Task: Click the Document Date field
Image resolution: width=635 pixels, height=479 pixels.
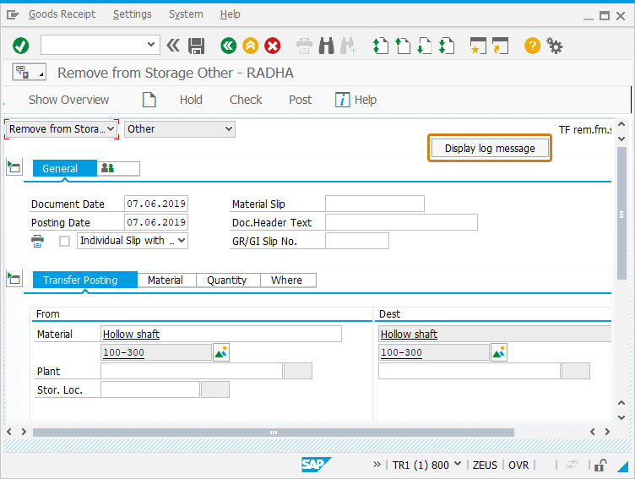Action: pos(156,204)
